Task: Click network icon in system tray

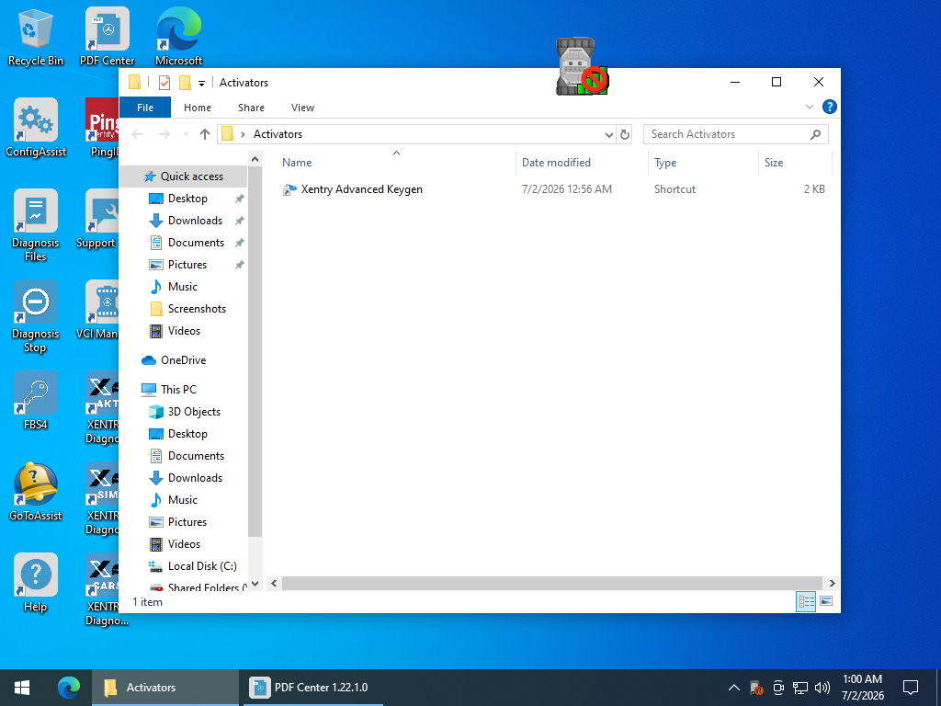Action: pos(800,688)
